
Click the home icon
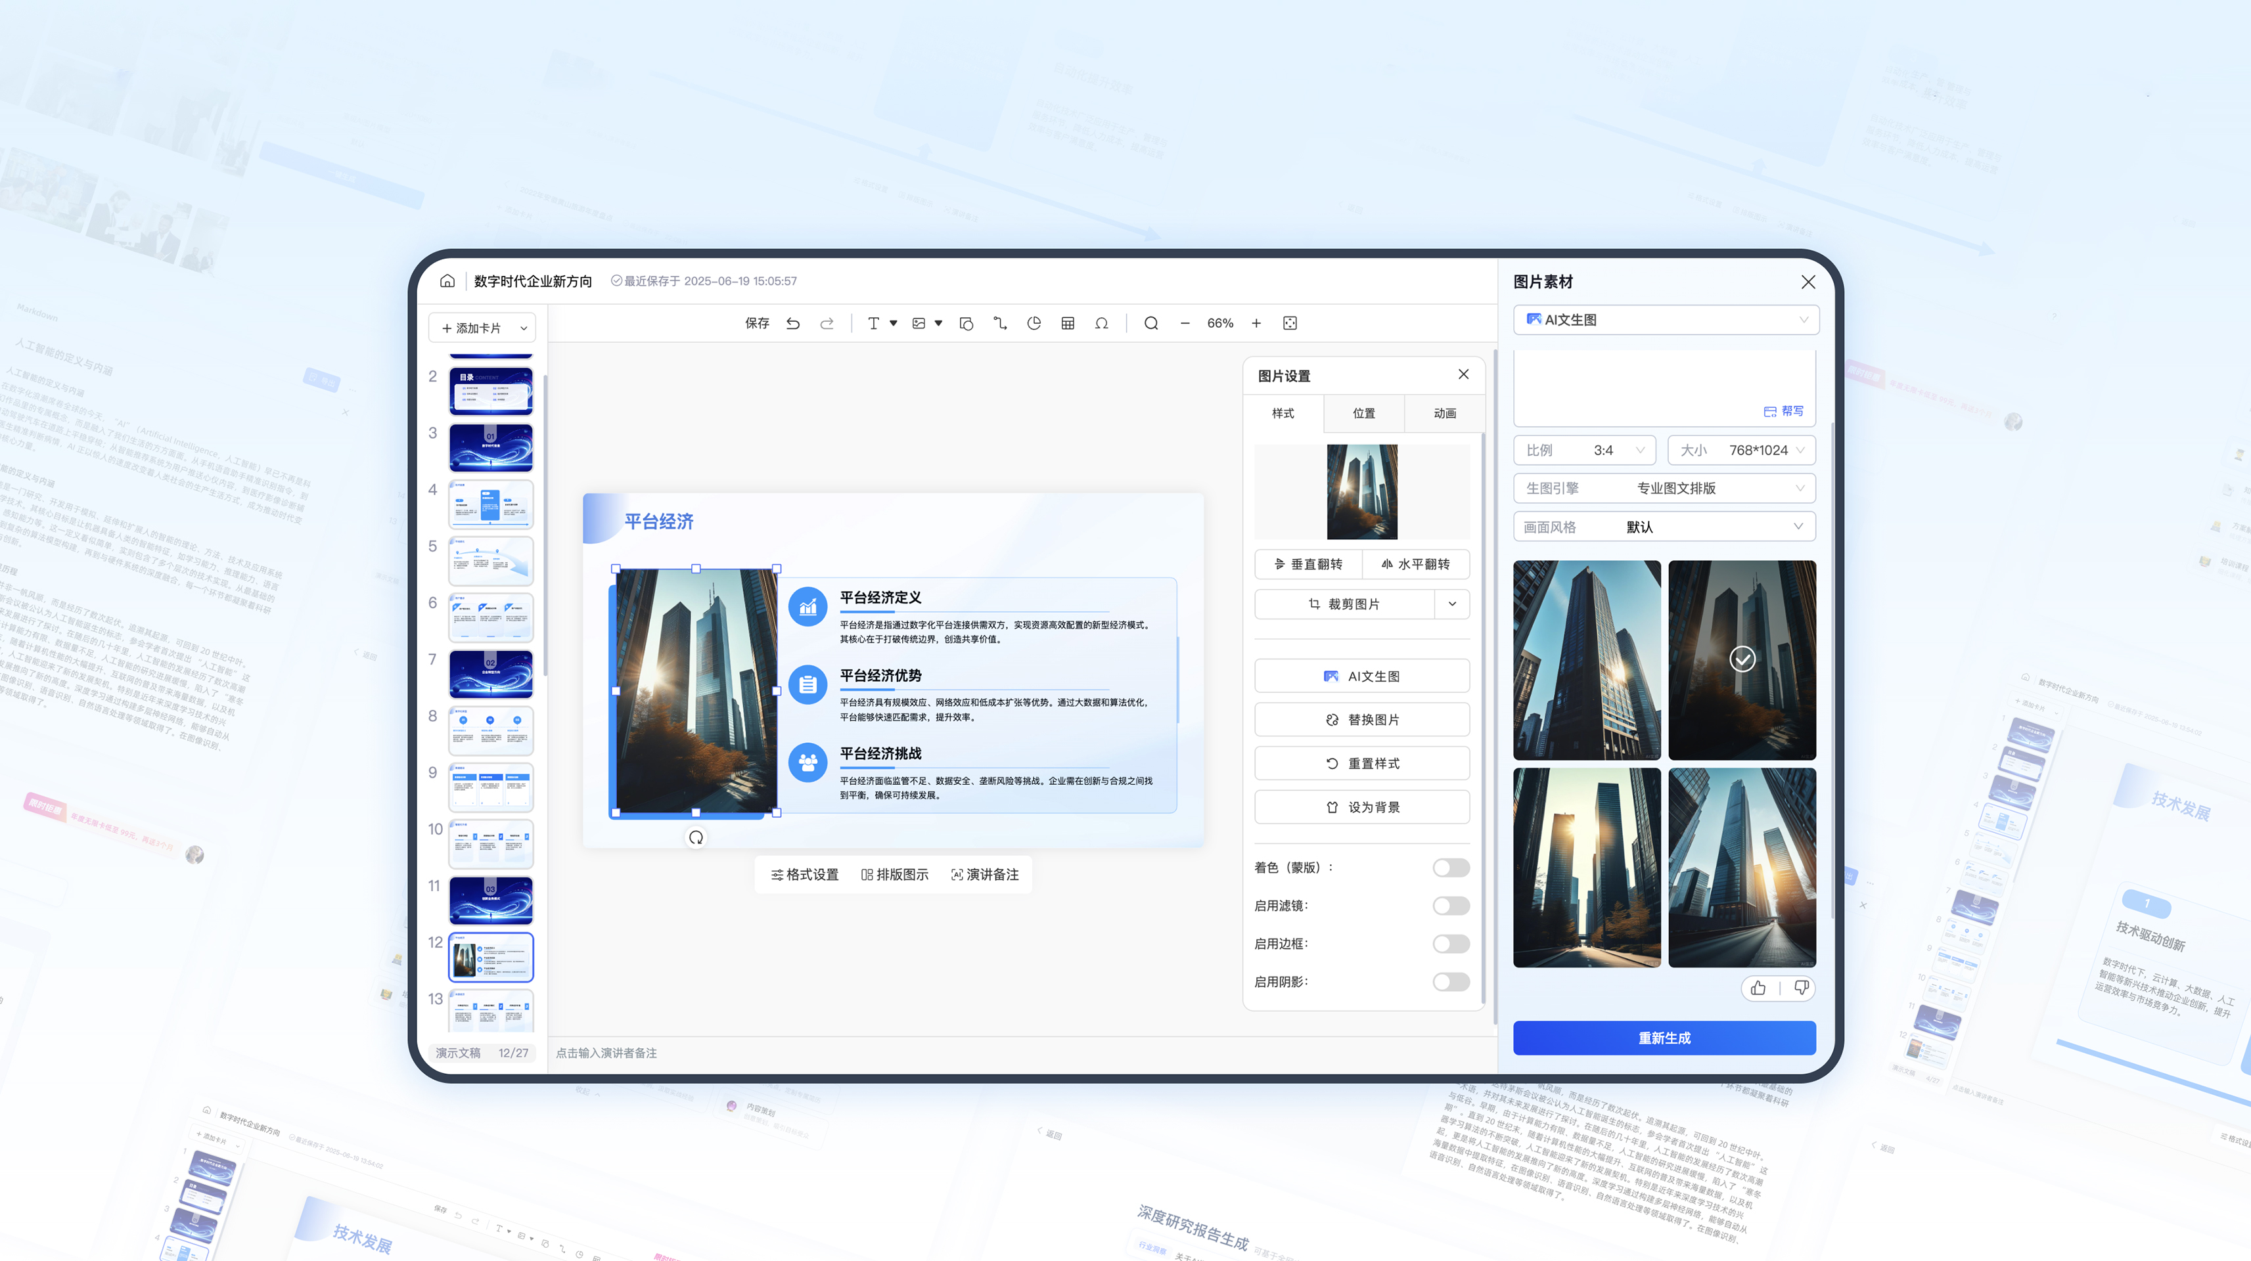coord(447,280)
